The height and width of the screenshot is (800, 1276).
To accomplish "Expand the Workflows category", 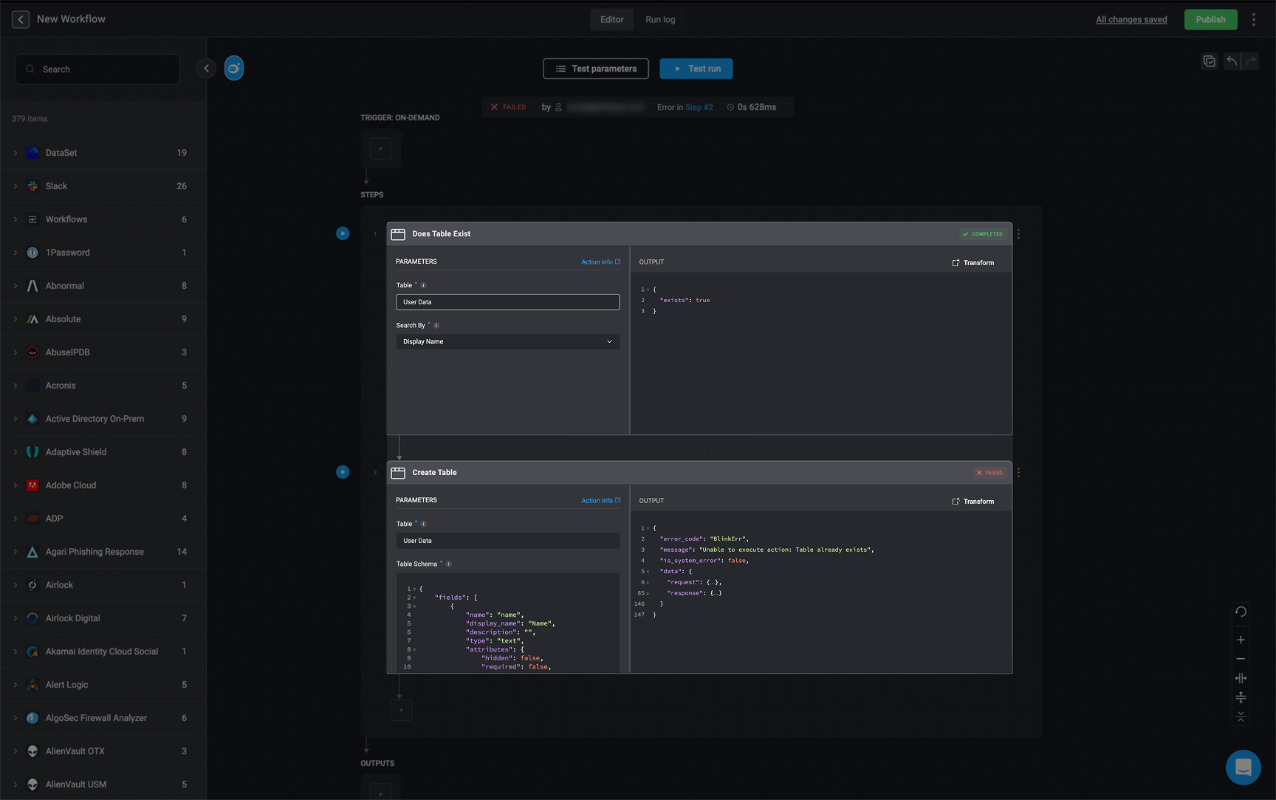I will coord(16,219).
